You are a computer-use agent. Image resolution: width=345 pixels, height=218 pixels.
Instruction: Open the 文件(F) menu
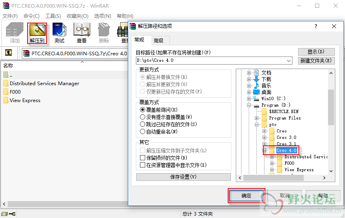click(10, 16)
